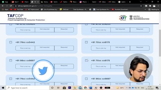Click Not required for +91 96xx xx9897
Screen dimensions: 161x90
[120, 84]
